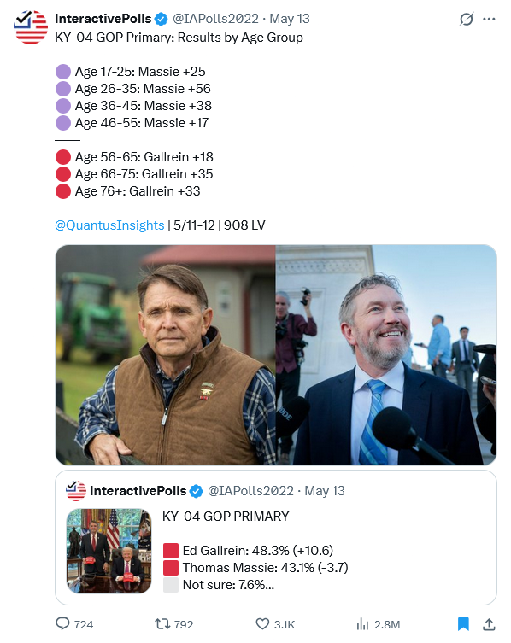This screenshot has width=511, height=643.
Task: Share the post via upload icon
Action: 489,623
